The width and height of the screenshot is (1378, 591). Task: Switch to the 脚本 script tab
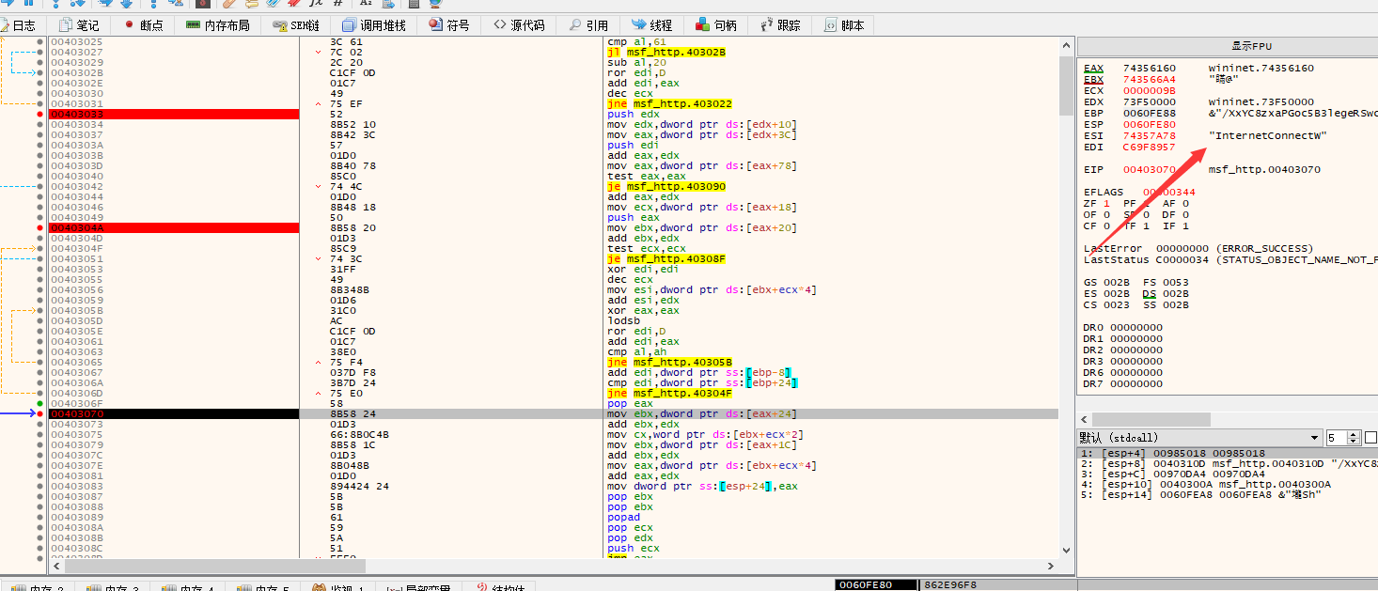845,25
